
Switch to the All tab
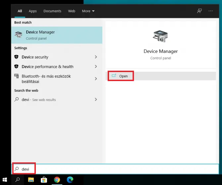[20, 11]
